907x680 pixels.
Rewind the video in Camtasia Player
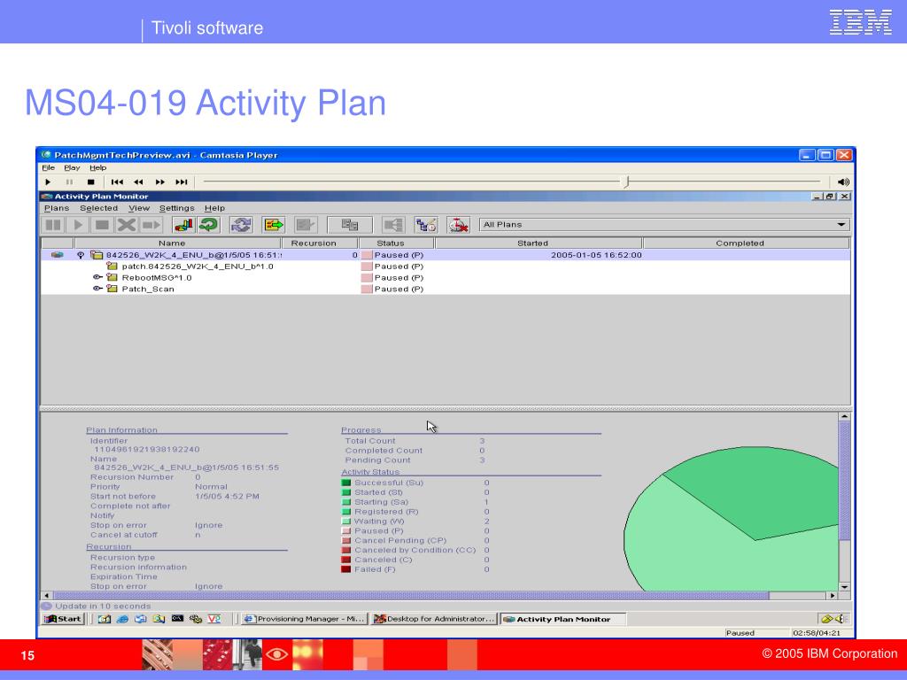[138, 182]
